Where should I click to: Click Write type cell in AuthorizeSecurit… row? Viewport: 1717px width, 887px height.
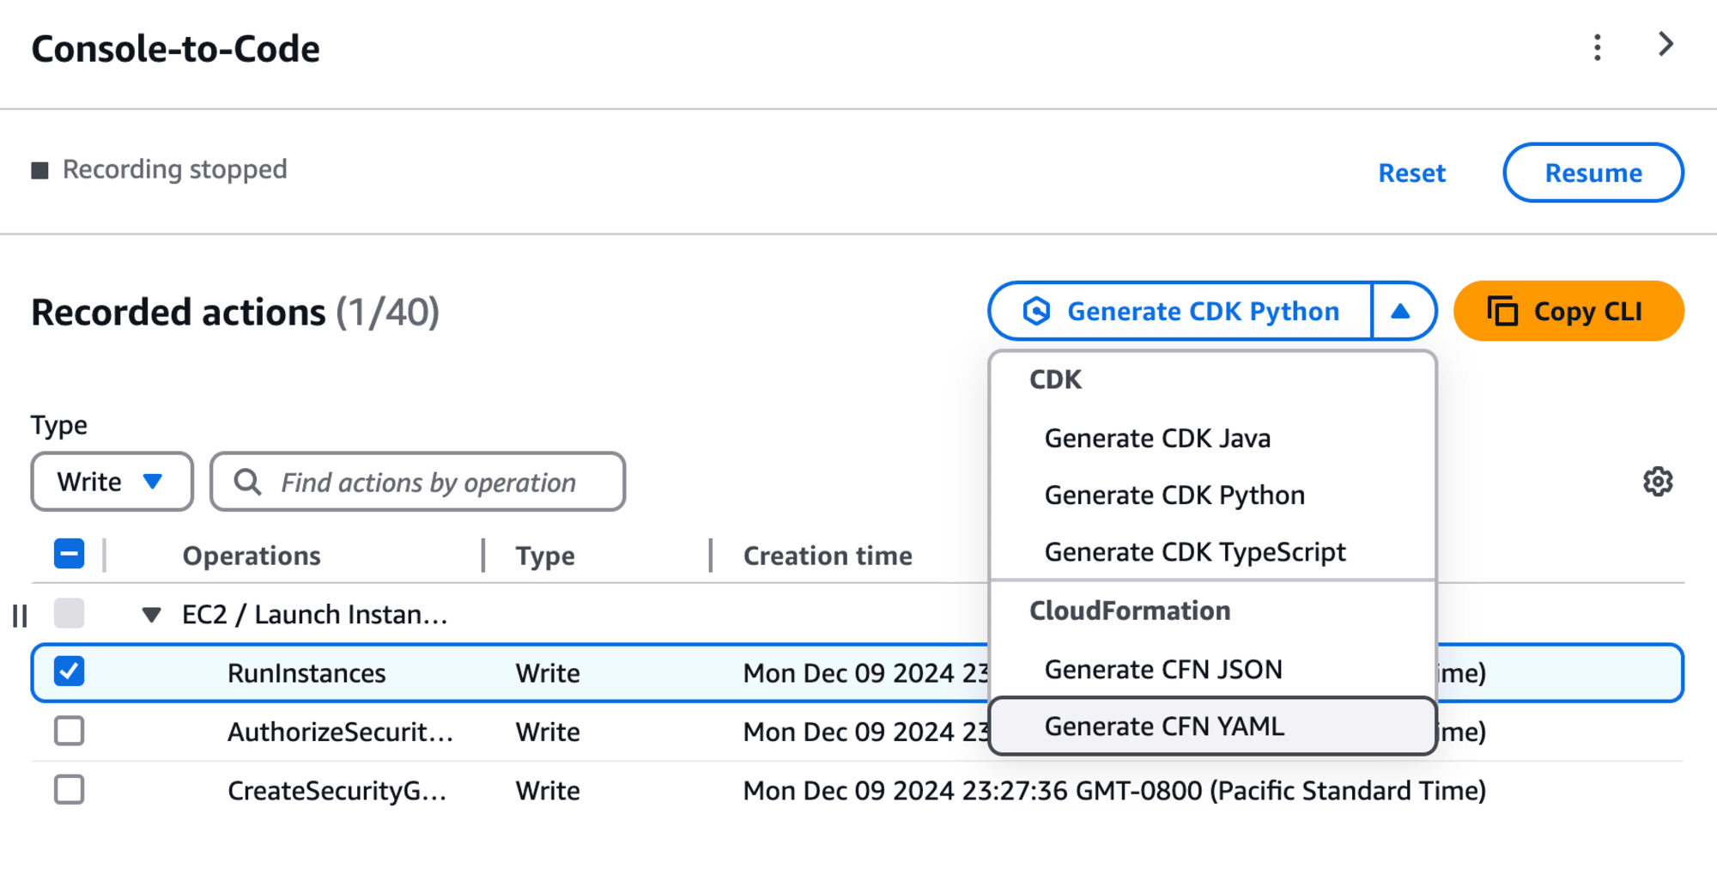[x=548, y=732]
